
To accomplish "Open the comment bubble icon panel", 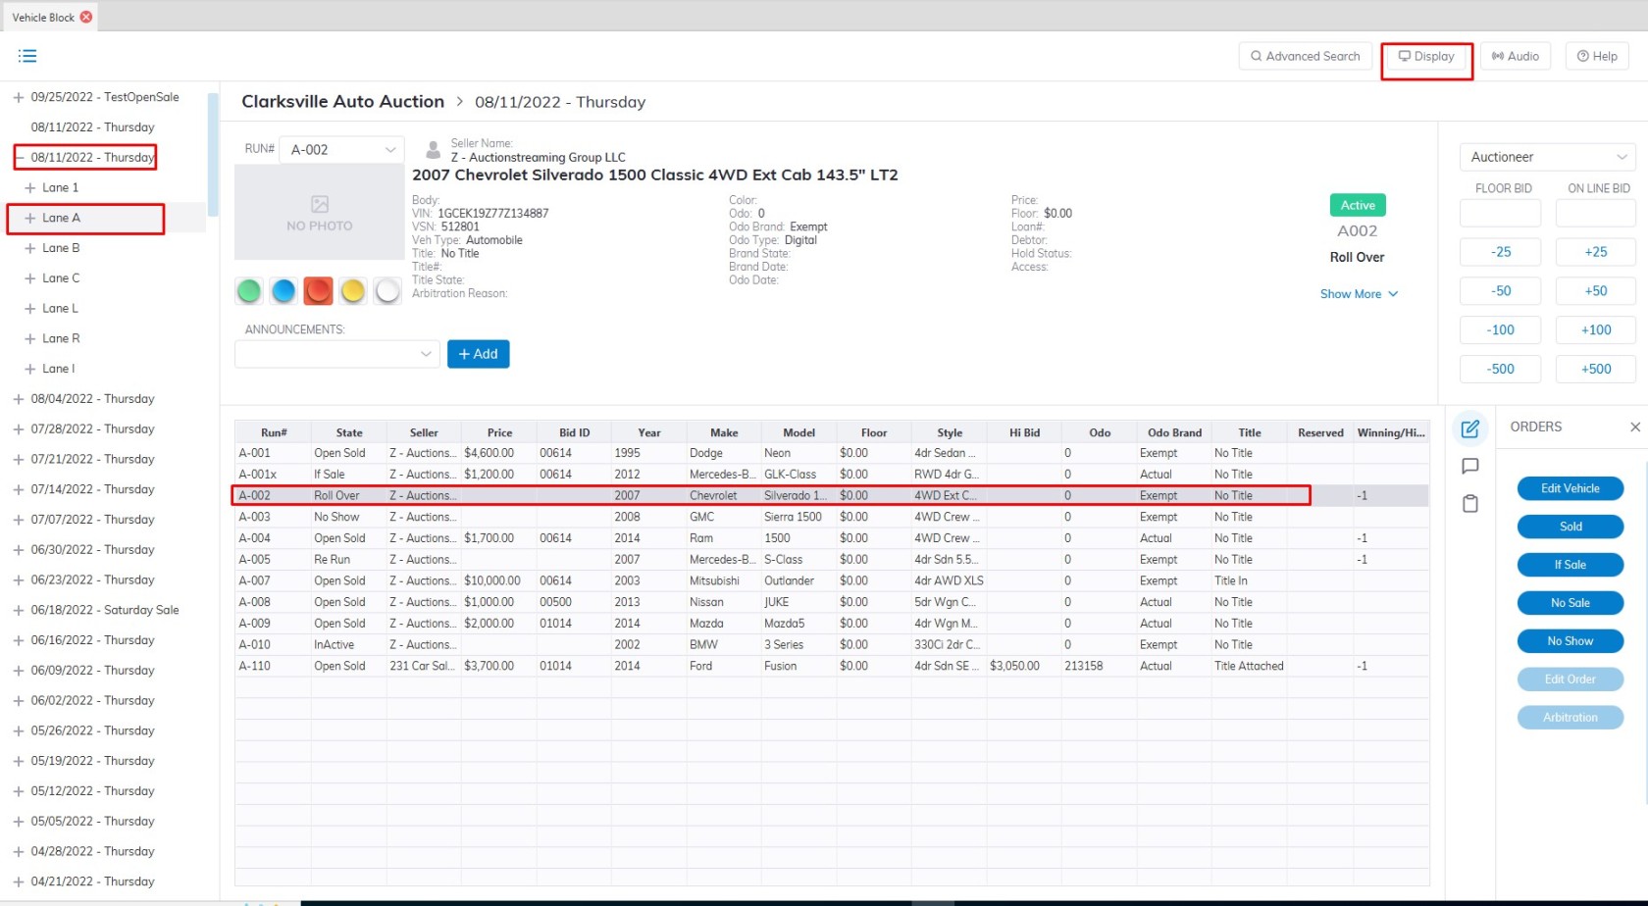I will pyautogui.click(x=1469, y=466).
